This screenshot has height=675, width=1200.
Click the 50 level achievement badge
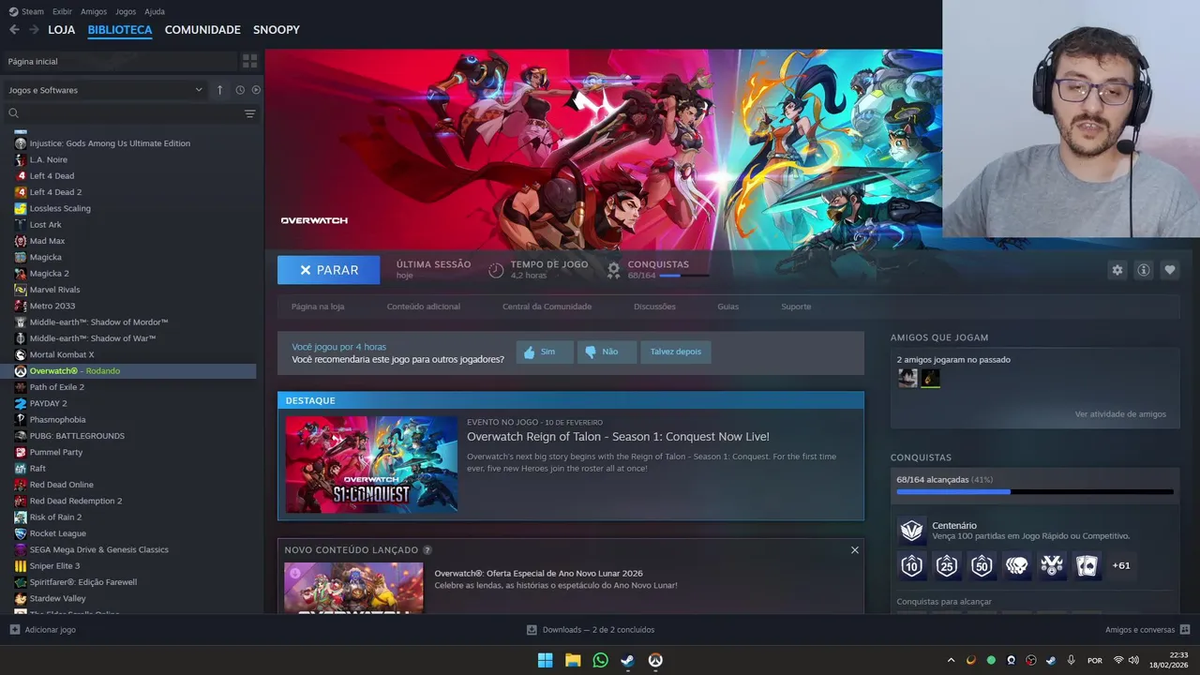tap(982, 565)
